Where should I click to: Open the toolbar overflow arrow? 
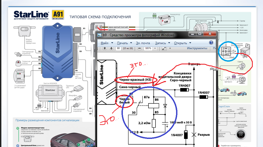point(170,48)
